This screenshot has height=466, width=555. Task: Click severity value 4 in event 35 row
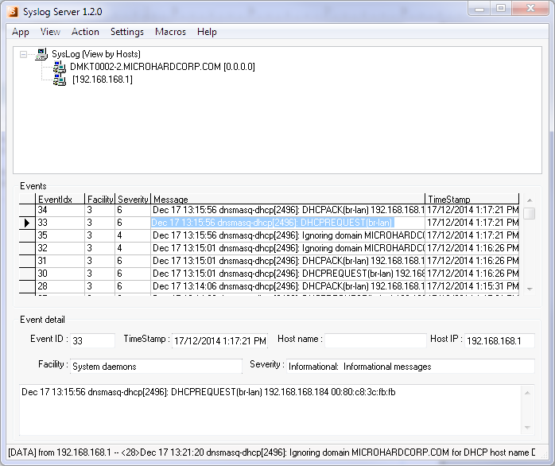133,235
